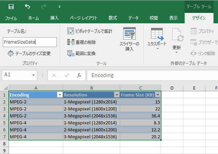Click the row 7 cell reading MPEG-4
Image resolution: width=218 pixels, height=154 pixels.
point(36,137)
